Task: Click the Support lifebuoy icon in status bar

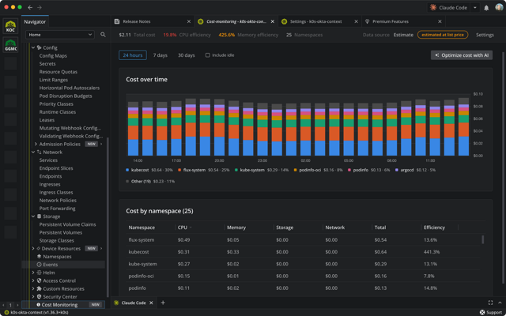Action: tap(482, 312)
